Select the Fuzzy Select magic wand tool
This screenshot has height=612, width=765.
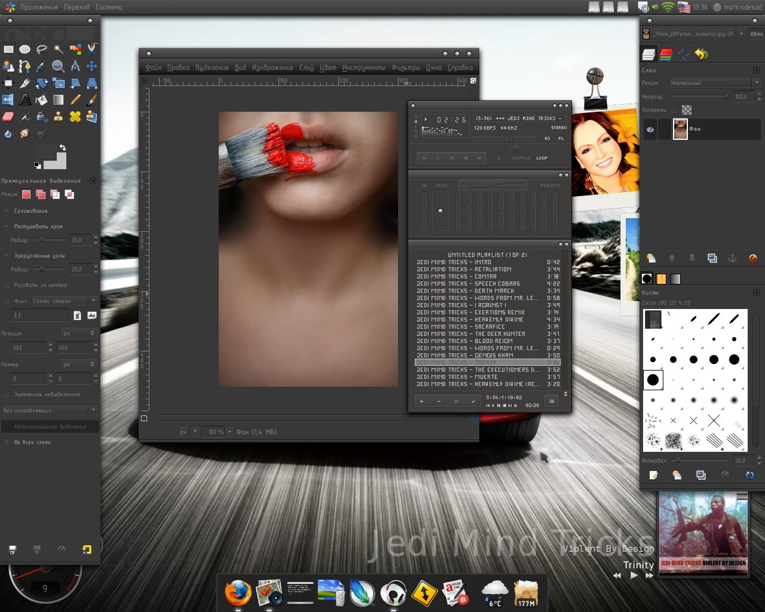click(x=59, y=50)
